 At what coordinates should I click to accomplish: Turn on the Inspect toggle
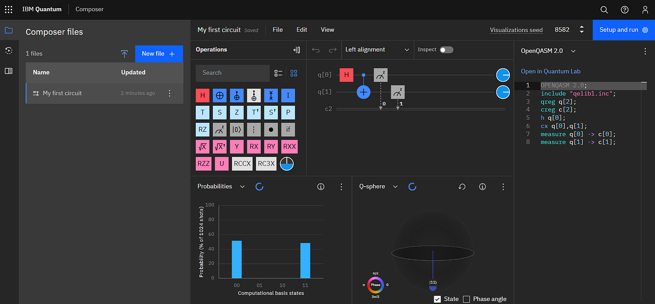pos(446,50)
